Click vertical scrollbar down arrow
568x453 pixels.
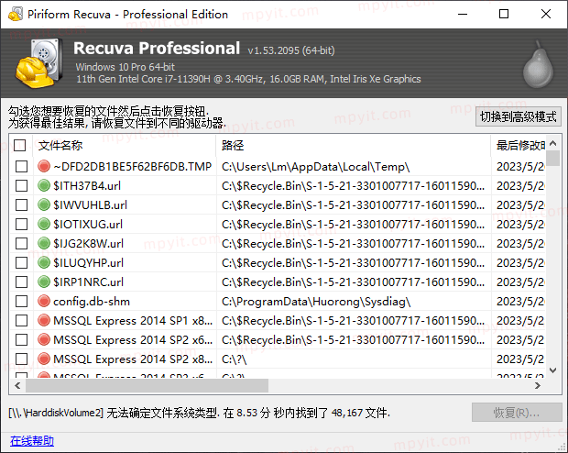552,370
